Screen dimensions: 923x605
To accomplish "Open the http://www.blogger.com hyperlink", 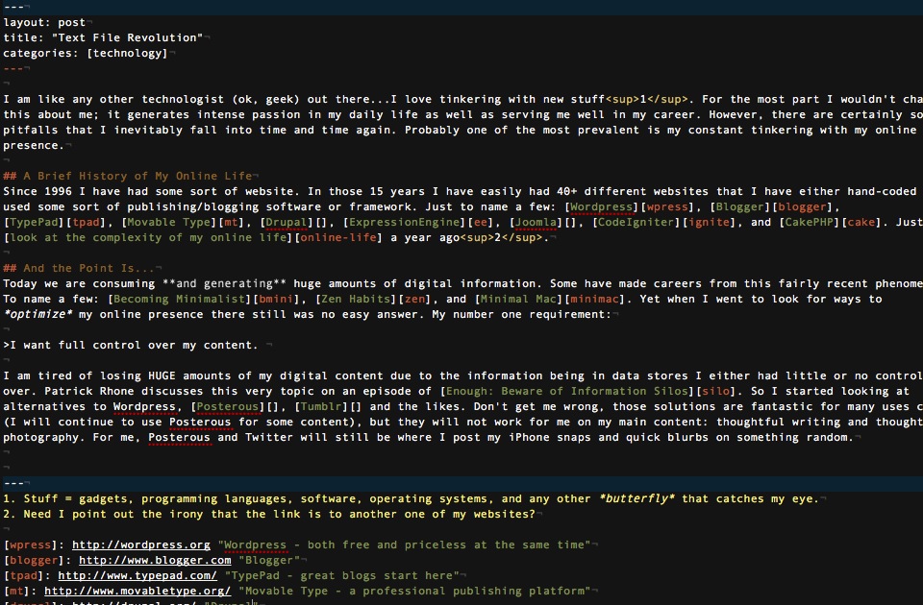I will click(154, 560).
